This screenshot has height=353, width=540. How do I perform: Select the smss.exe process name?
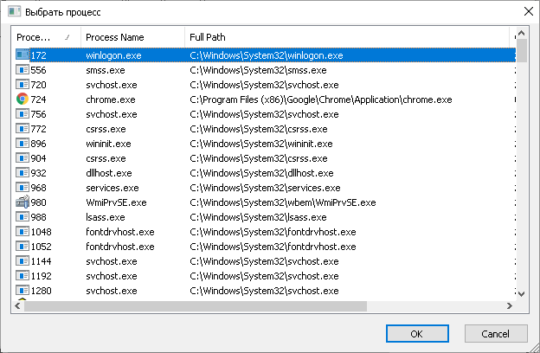(x=106, y=70)
